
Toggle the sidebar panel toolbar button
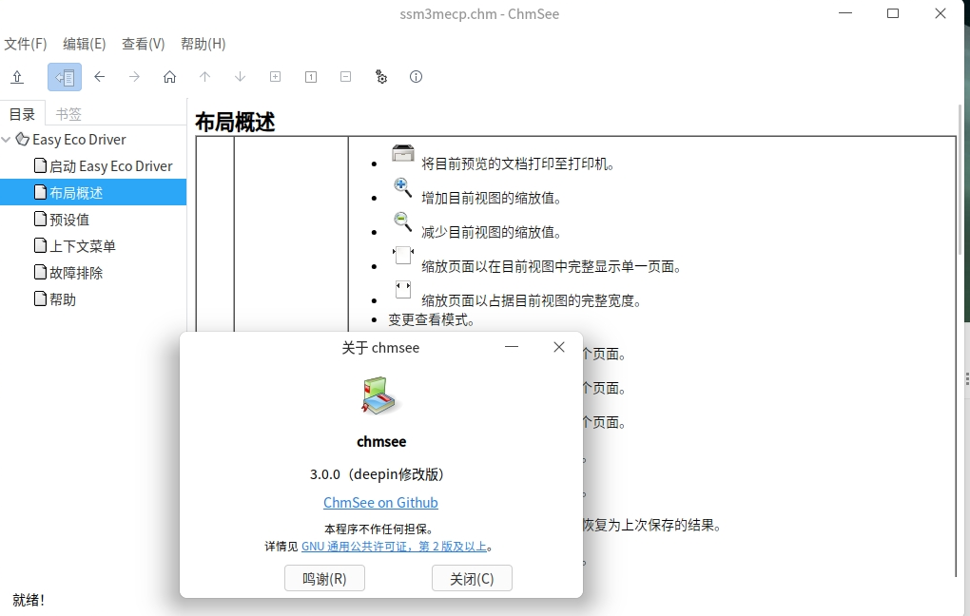click(x=65, y=77)
